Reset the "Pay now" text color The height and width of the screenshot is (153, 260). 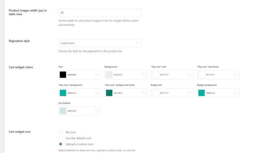(189, 75)
